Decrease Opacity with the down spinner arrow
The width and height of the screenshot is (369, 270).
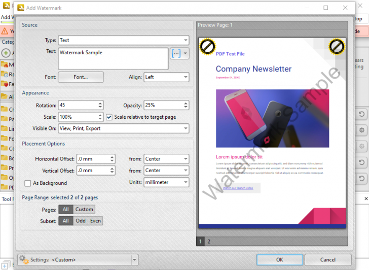click(186, 108)
